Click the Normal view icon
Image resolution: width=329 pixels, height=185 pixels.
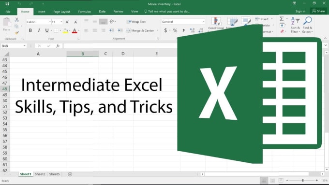pos(264,180)
